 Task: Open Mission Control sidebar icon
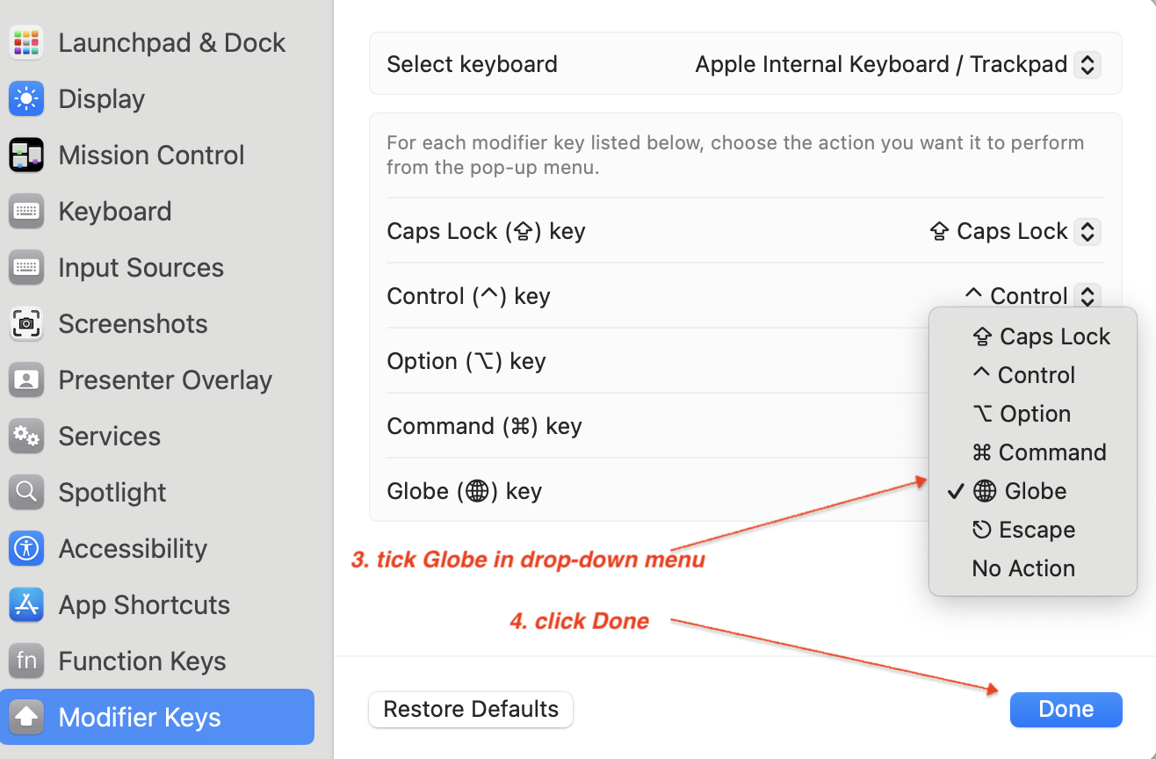pos(26,155)
